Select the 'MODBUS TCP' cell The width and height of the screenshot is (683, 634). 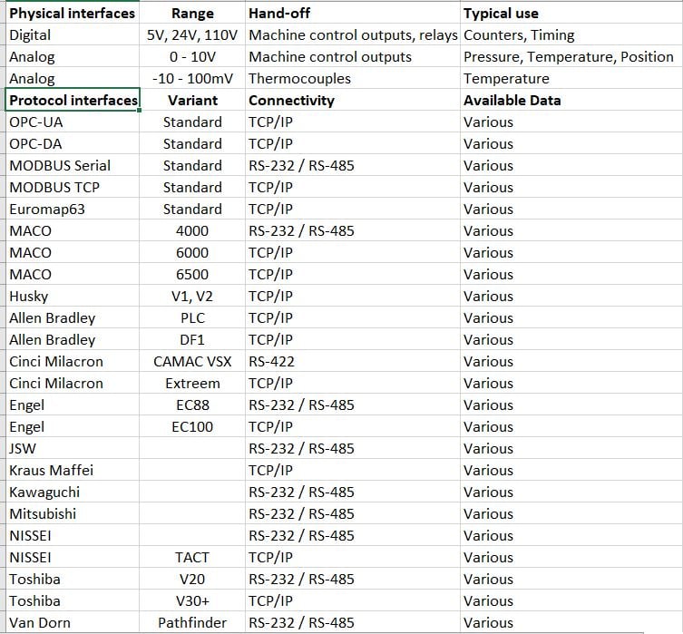coord(73,187)
